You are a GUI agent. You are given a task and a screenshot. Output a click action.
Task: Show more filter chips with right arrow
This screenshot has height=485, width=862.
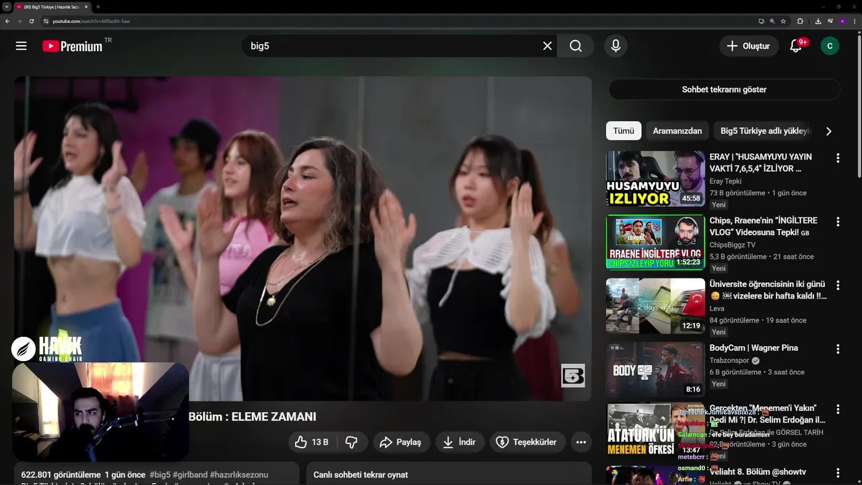click(828, 131)
